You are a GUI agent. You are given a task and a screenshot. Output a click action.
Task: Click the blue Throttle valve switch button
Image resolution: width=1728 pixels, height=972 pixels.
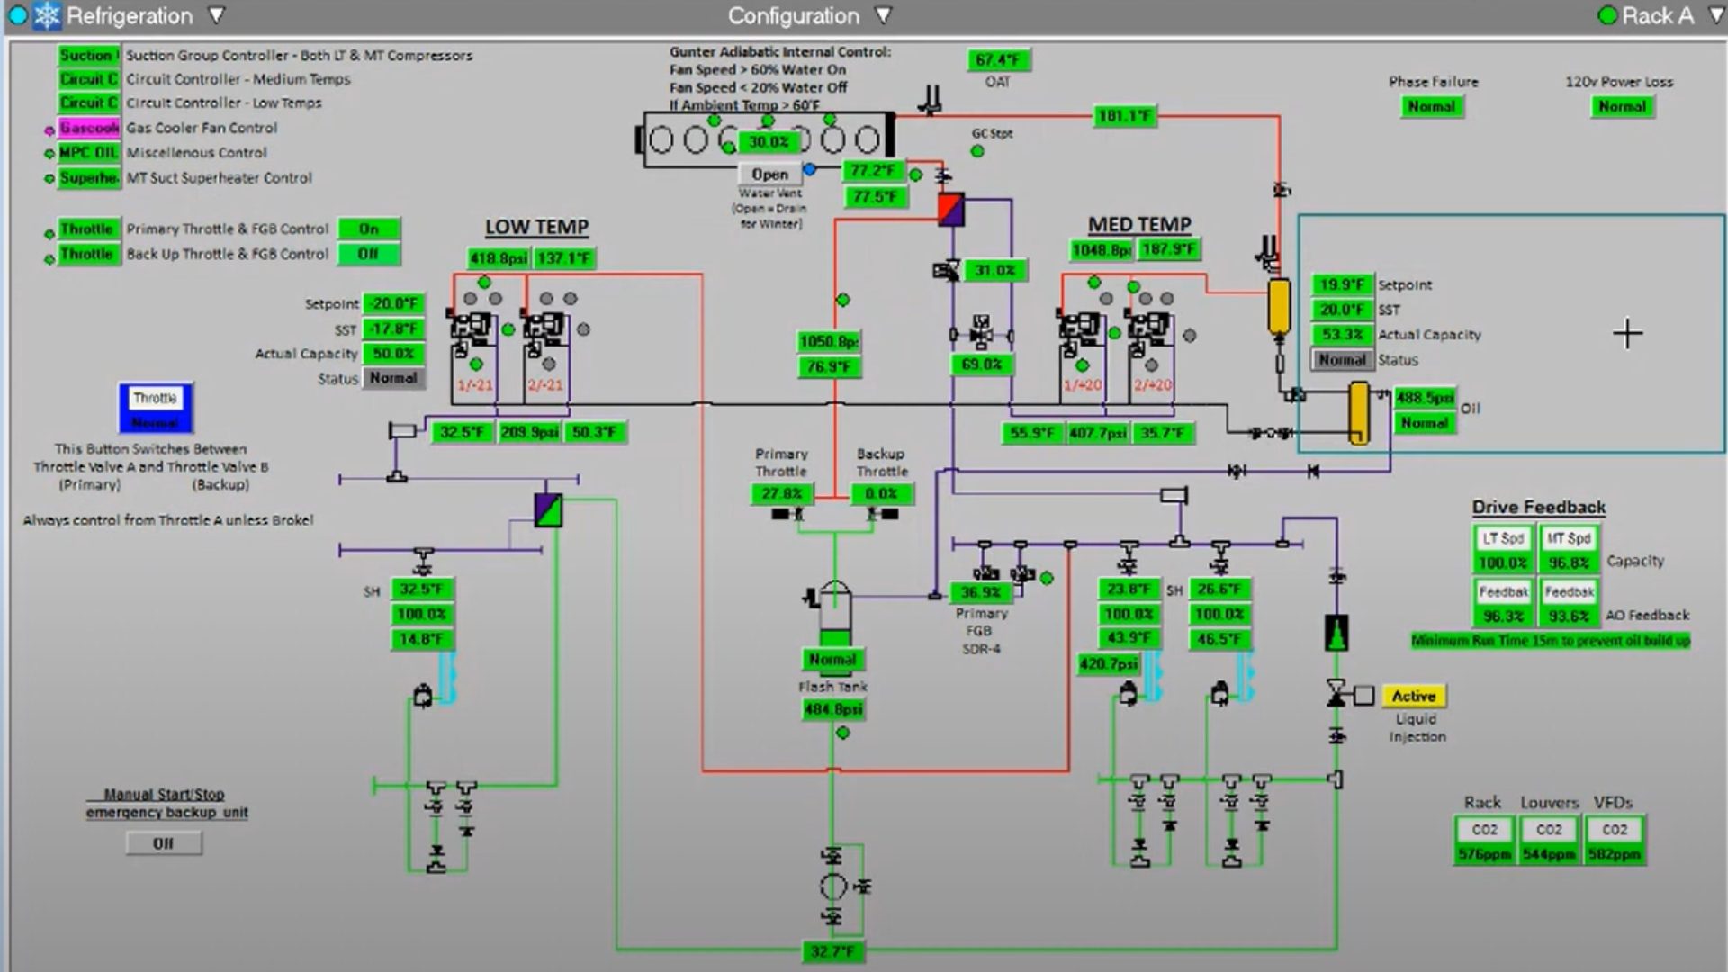[156, 408]
